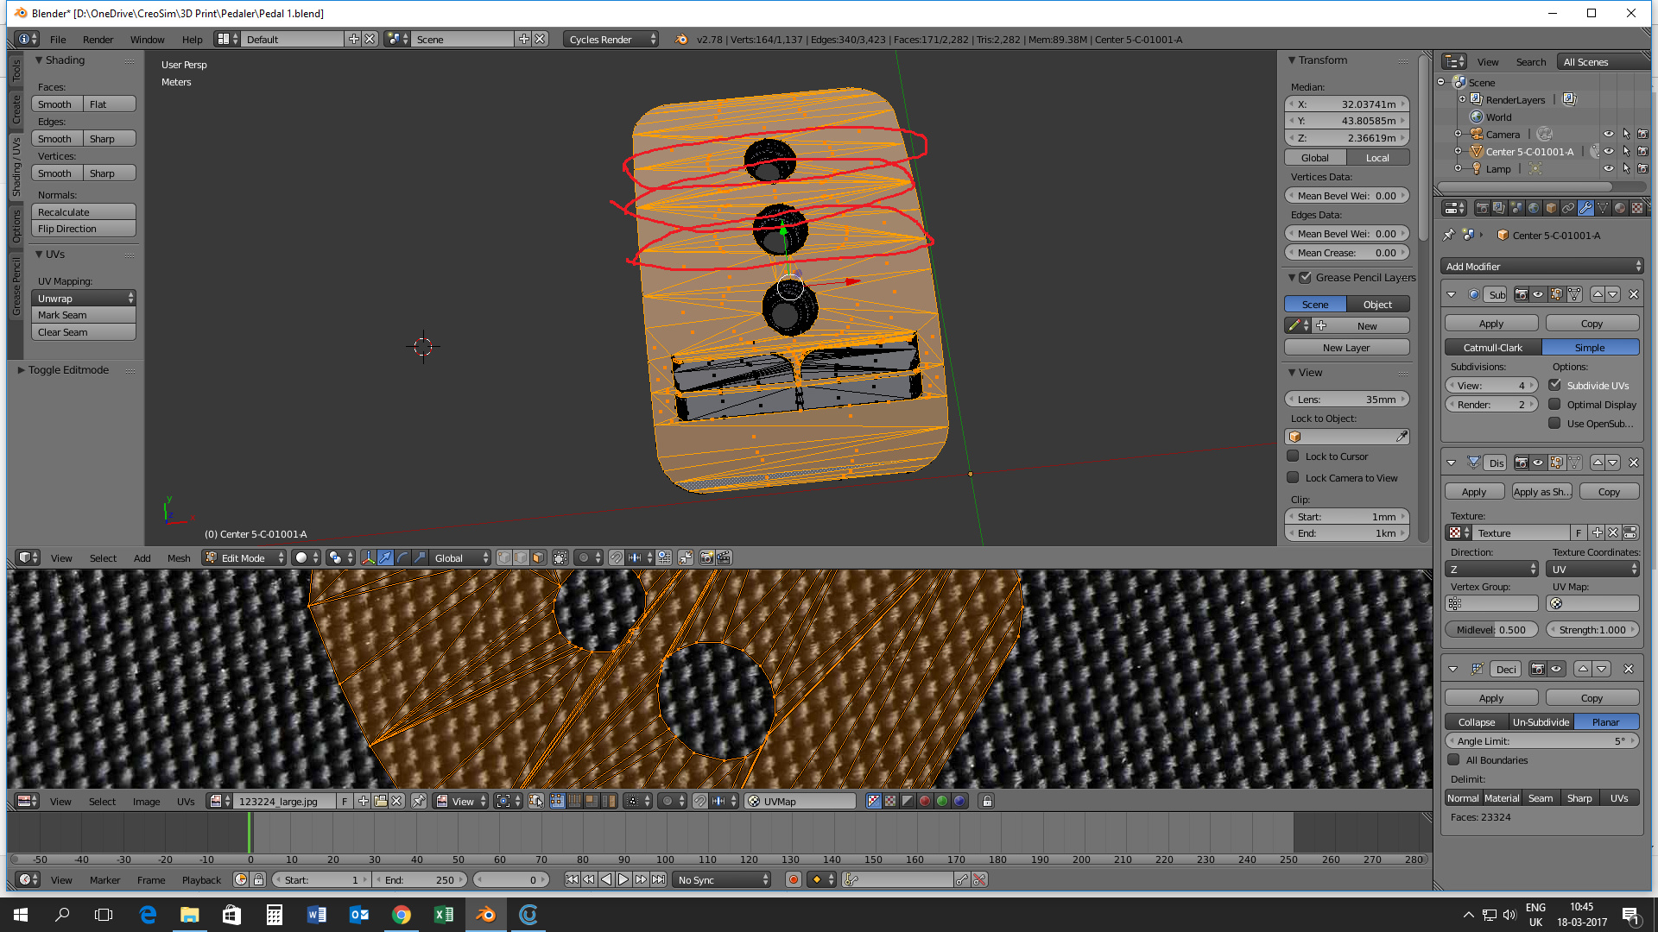Open the Add Modifier dropdown
This screenshot has height=932, width=1658.
click(1541, 267)
